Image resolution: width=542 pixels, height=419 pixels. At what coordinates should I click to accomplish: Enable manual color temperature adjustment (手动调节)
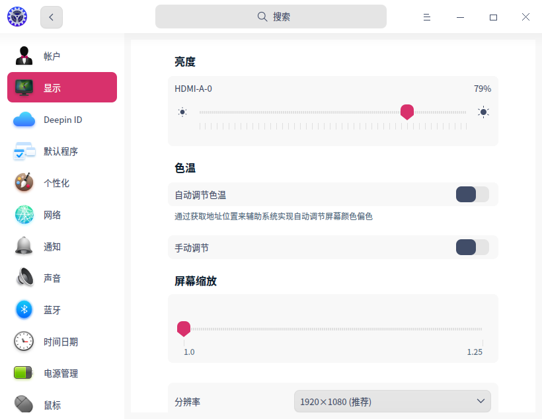472,247
